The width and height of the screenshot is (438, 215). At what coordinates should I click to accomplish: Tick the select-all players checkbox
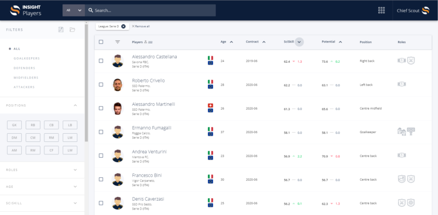(x=101, y=42)
